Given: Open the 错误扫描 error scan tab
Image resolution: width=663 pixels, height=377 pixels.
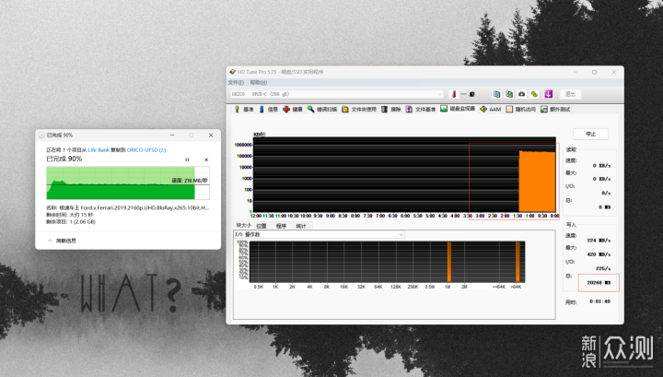Looking at the screenshot, I should click(x=322, y=109).
